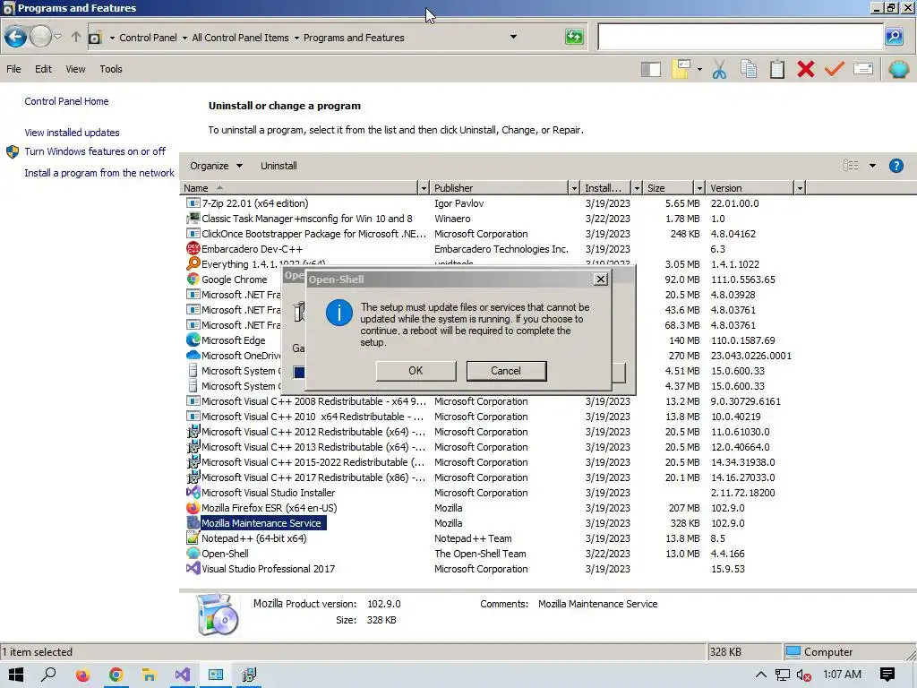Open help with blue question mark
Viewport: 917px width, 688px height.
[896, 166]
